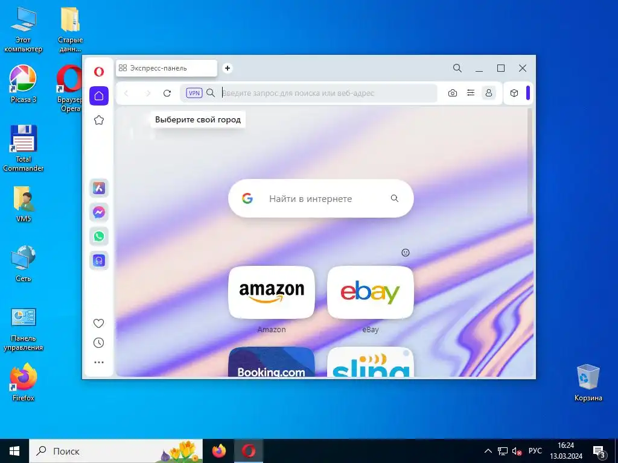Click the search tabs magnifier icon
Image resolution: width=618 pixels, height=463 pixels.
point(457,68)
